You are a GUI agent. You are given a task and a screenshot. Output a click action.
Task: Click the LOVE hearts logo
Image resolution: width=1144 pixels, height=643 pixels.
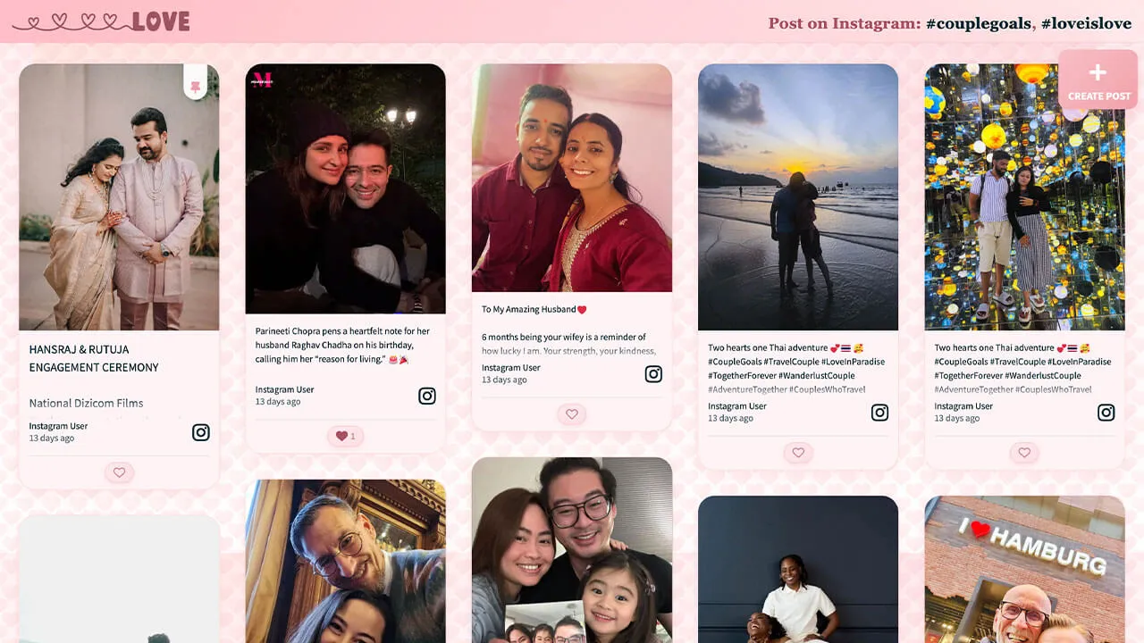click(101, 21)
